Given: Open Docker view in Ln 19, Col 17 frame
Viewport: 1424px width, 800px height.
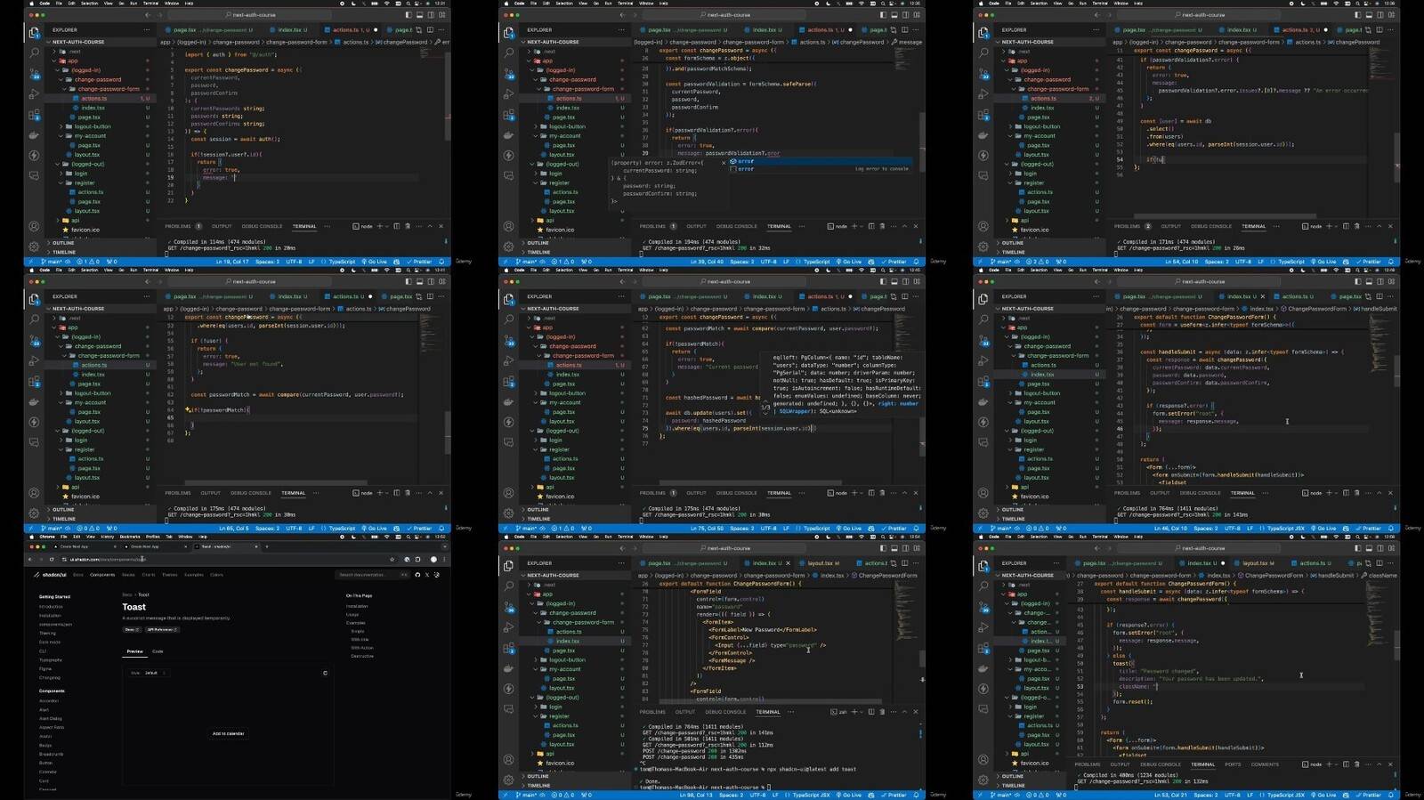Looking at the screenshot, I should [x=34, y=135].
